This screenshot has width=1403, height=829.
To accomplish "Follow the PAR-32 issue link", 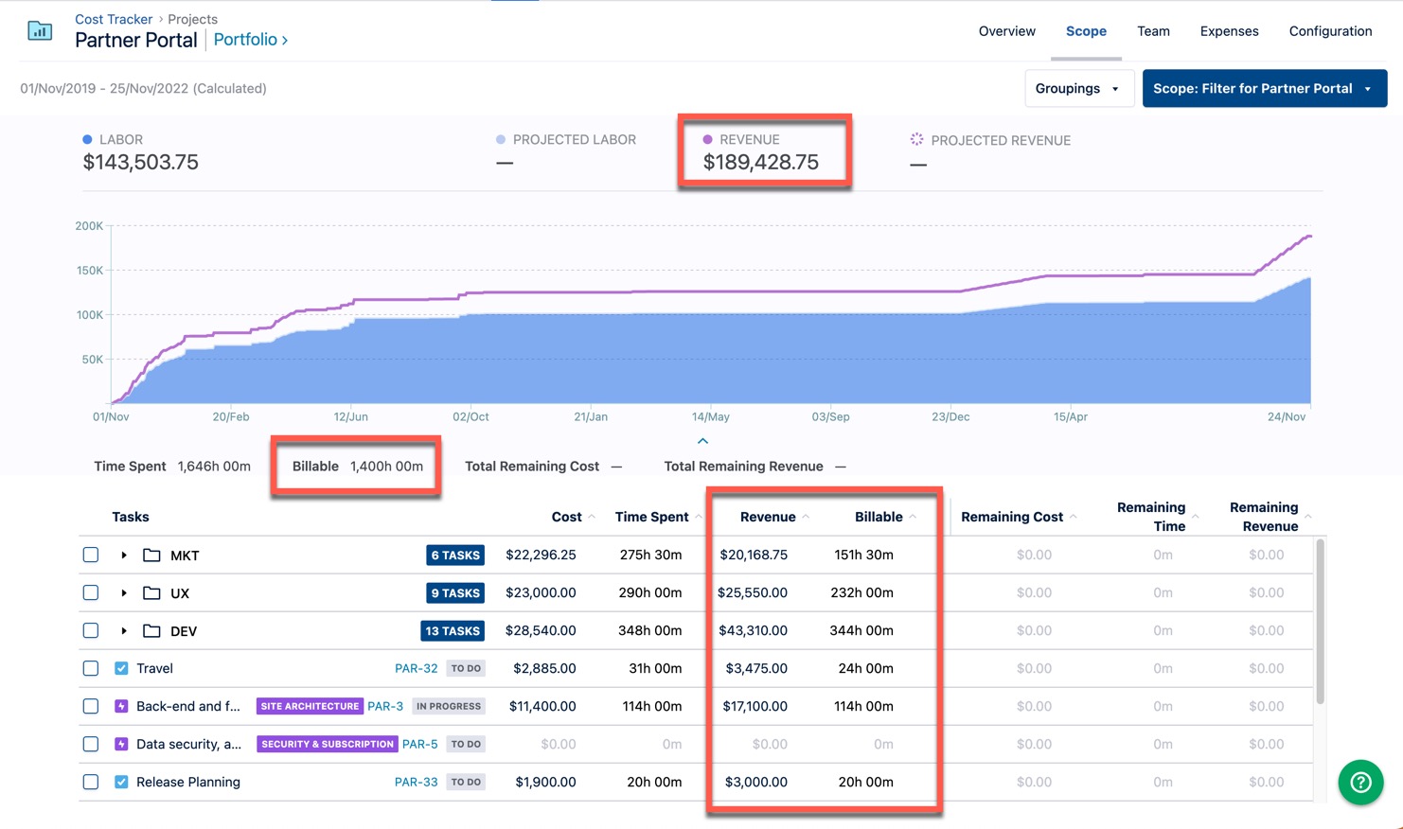I will [417, 668].
